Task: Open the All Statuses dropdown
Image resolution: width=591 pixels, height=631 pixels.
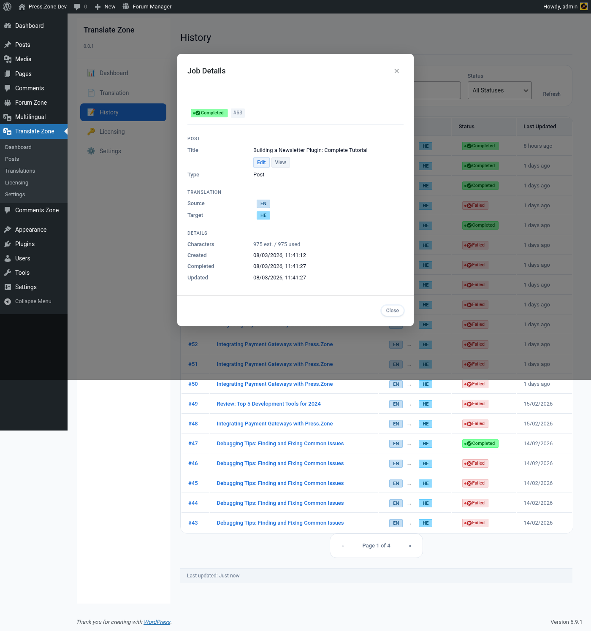Action: (x=499, y=90)
